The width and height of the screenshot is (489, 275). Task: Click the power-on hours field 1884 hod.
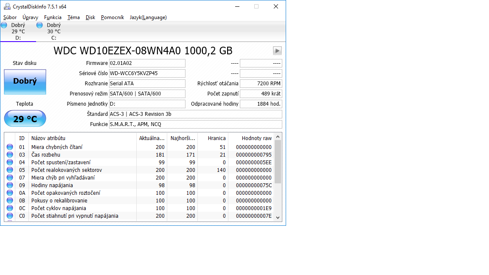[261, 104]
